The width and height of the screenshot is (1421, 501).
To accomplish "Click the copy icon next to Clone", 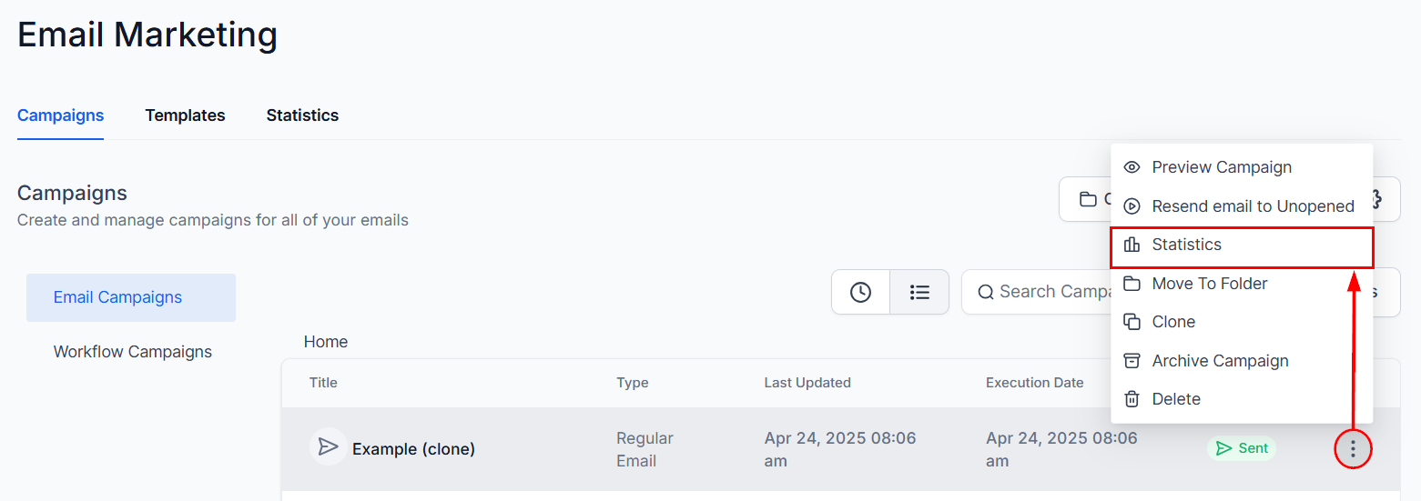I will point(1132,322).
